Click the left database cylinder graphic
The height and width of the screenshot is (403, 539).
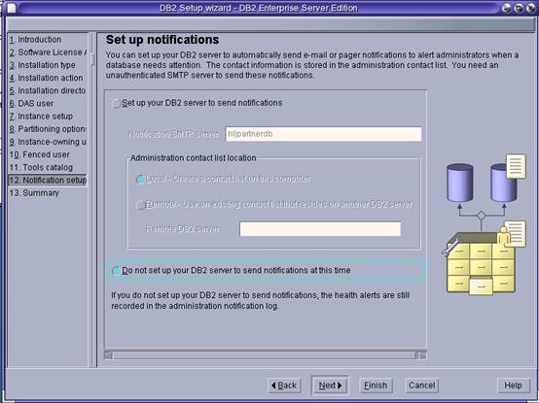click(x=460, y=183)
